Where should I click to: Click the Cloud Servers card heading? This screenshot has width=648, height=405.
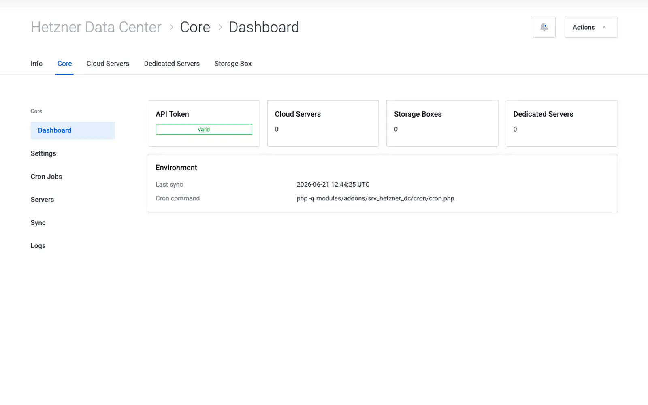(298, 114)
